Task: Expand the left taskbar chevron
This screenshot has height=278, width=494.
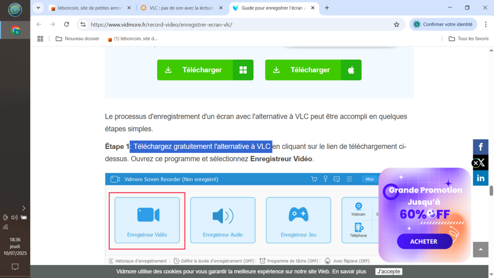Action: tap(23, 208)
